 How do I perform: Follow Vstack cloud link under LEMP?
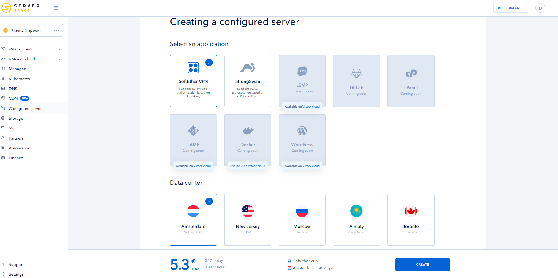(311, 106)
